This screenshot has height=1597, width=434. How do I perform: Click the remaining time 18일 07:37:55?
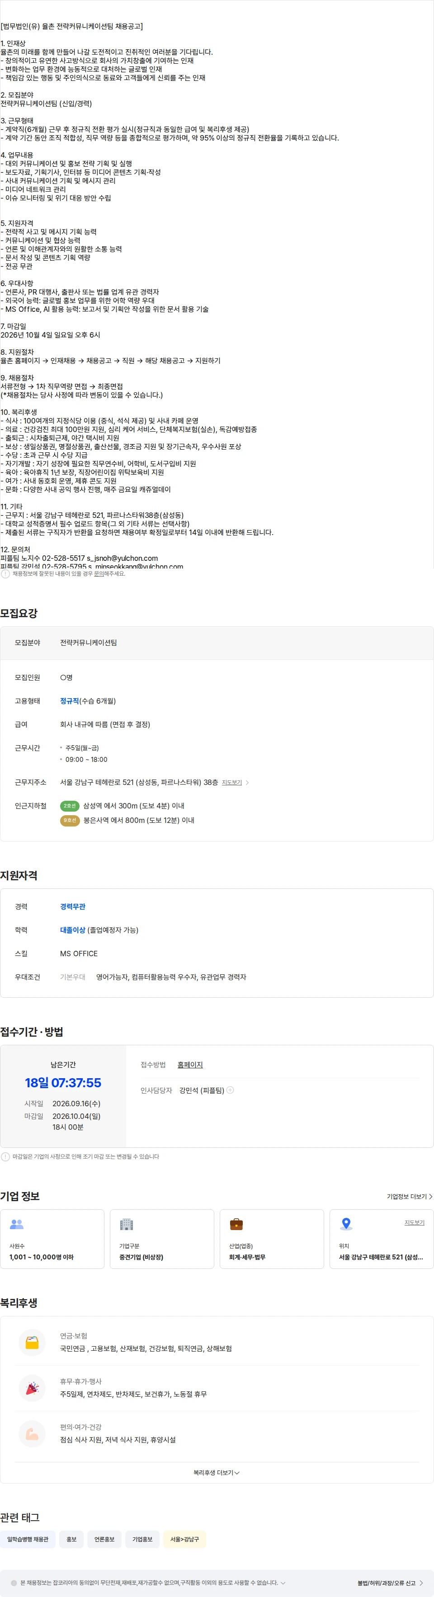pyautogui.click(x=63, y=1082)
